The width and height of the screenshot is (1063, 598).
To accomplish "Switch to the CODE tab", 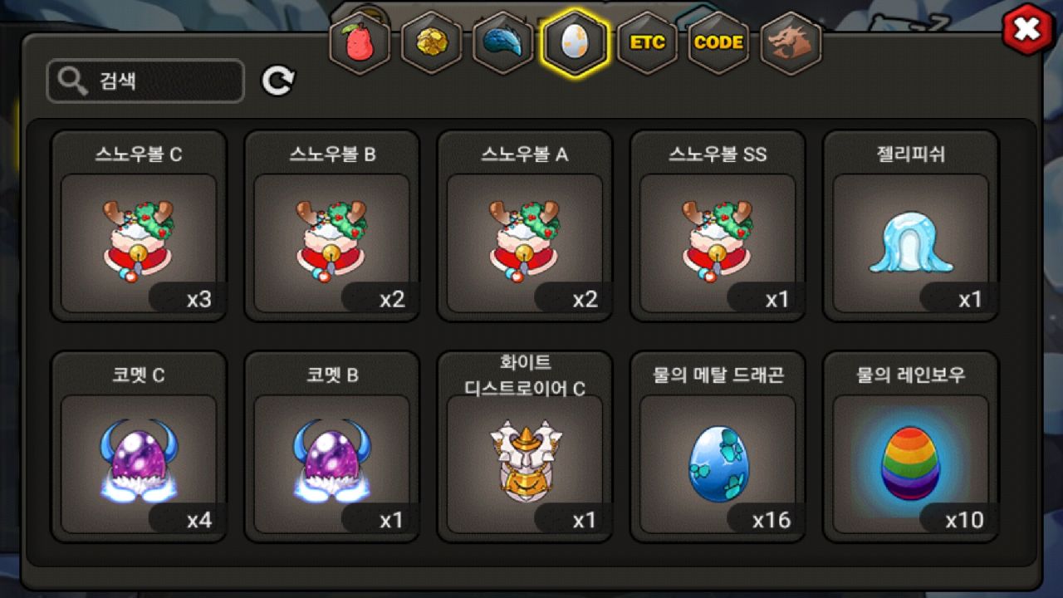I will 718,43.
